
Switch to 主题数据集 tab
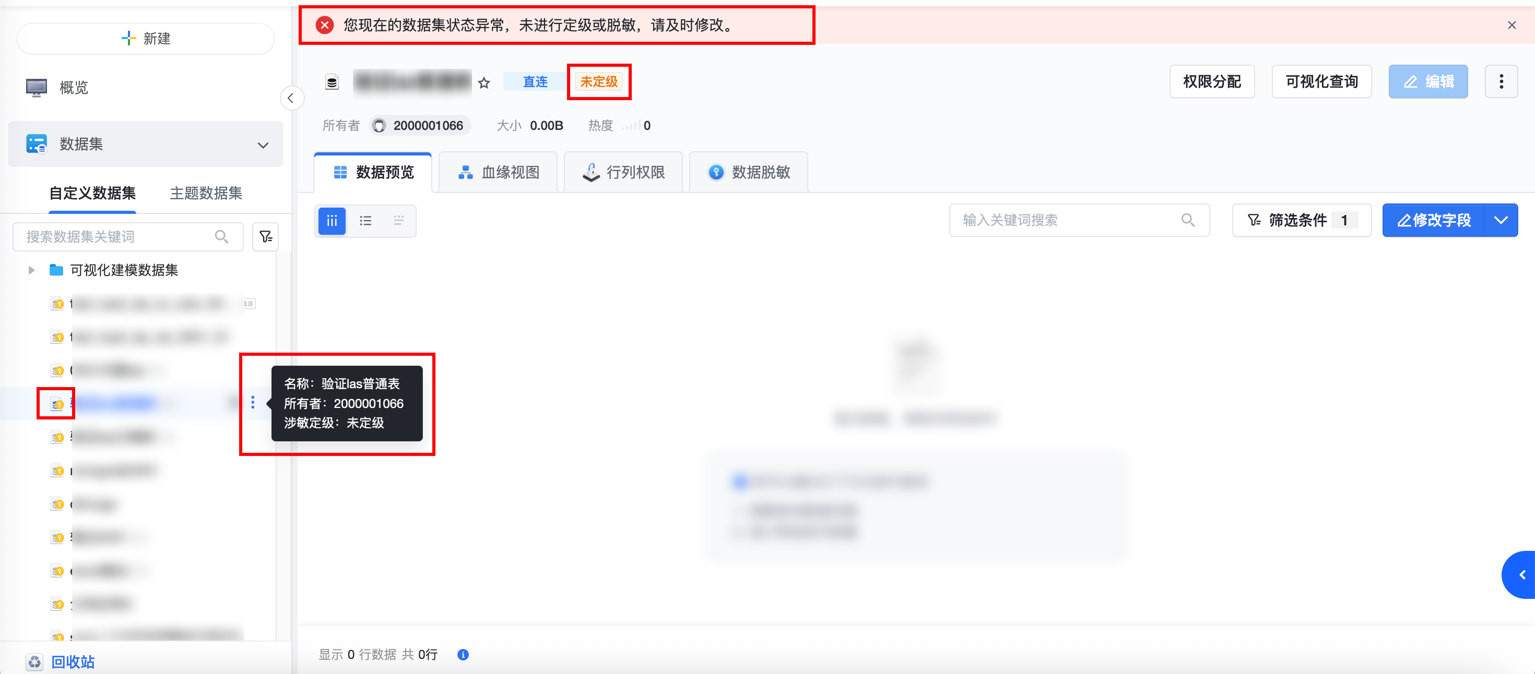point(206,193)
